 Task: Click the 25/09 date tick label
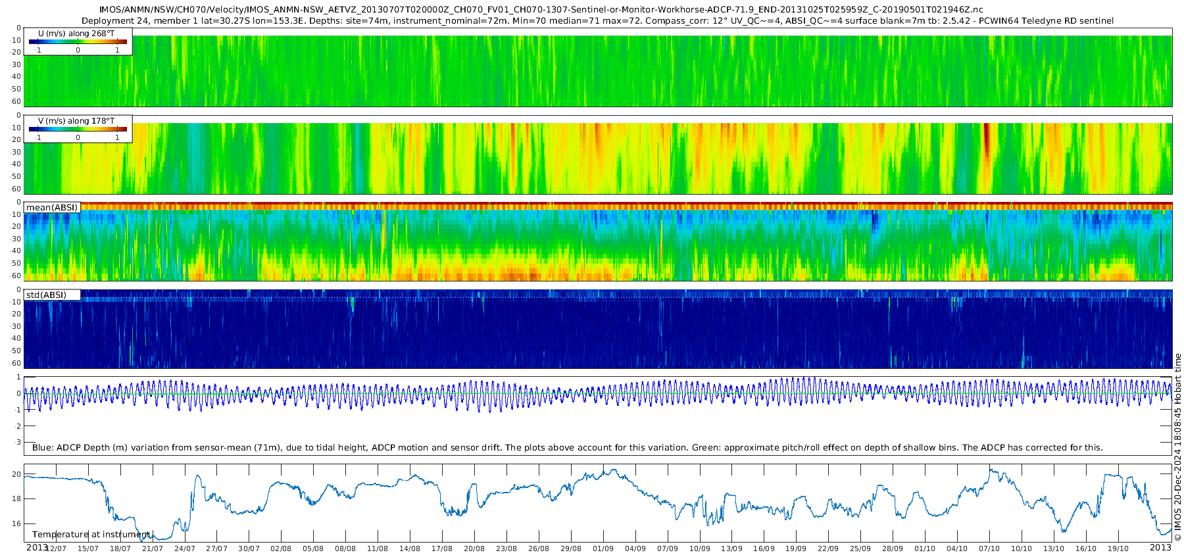click(860, 548)
